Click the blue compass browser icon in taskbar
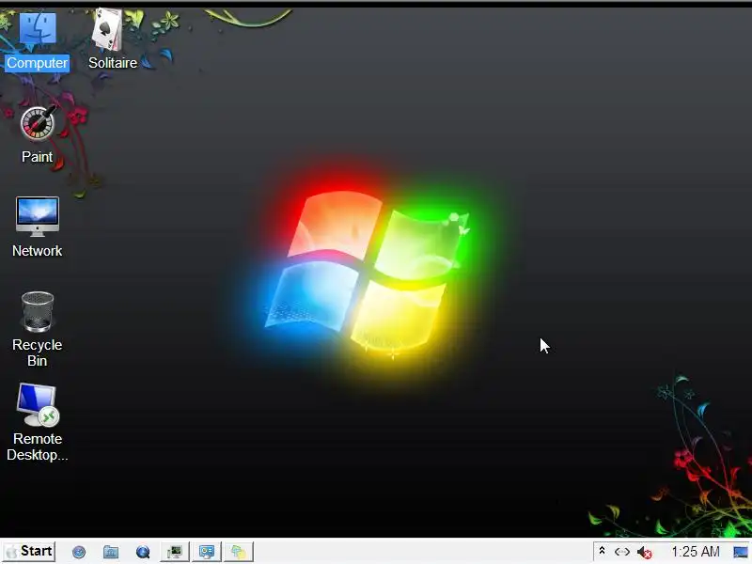Screen dimensions: 752x564 click(79, 552)
